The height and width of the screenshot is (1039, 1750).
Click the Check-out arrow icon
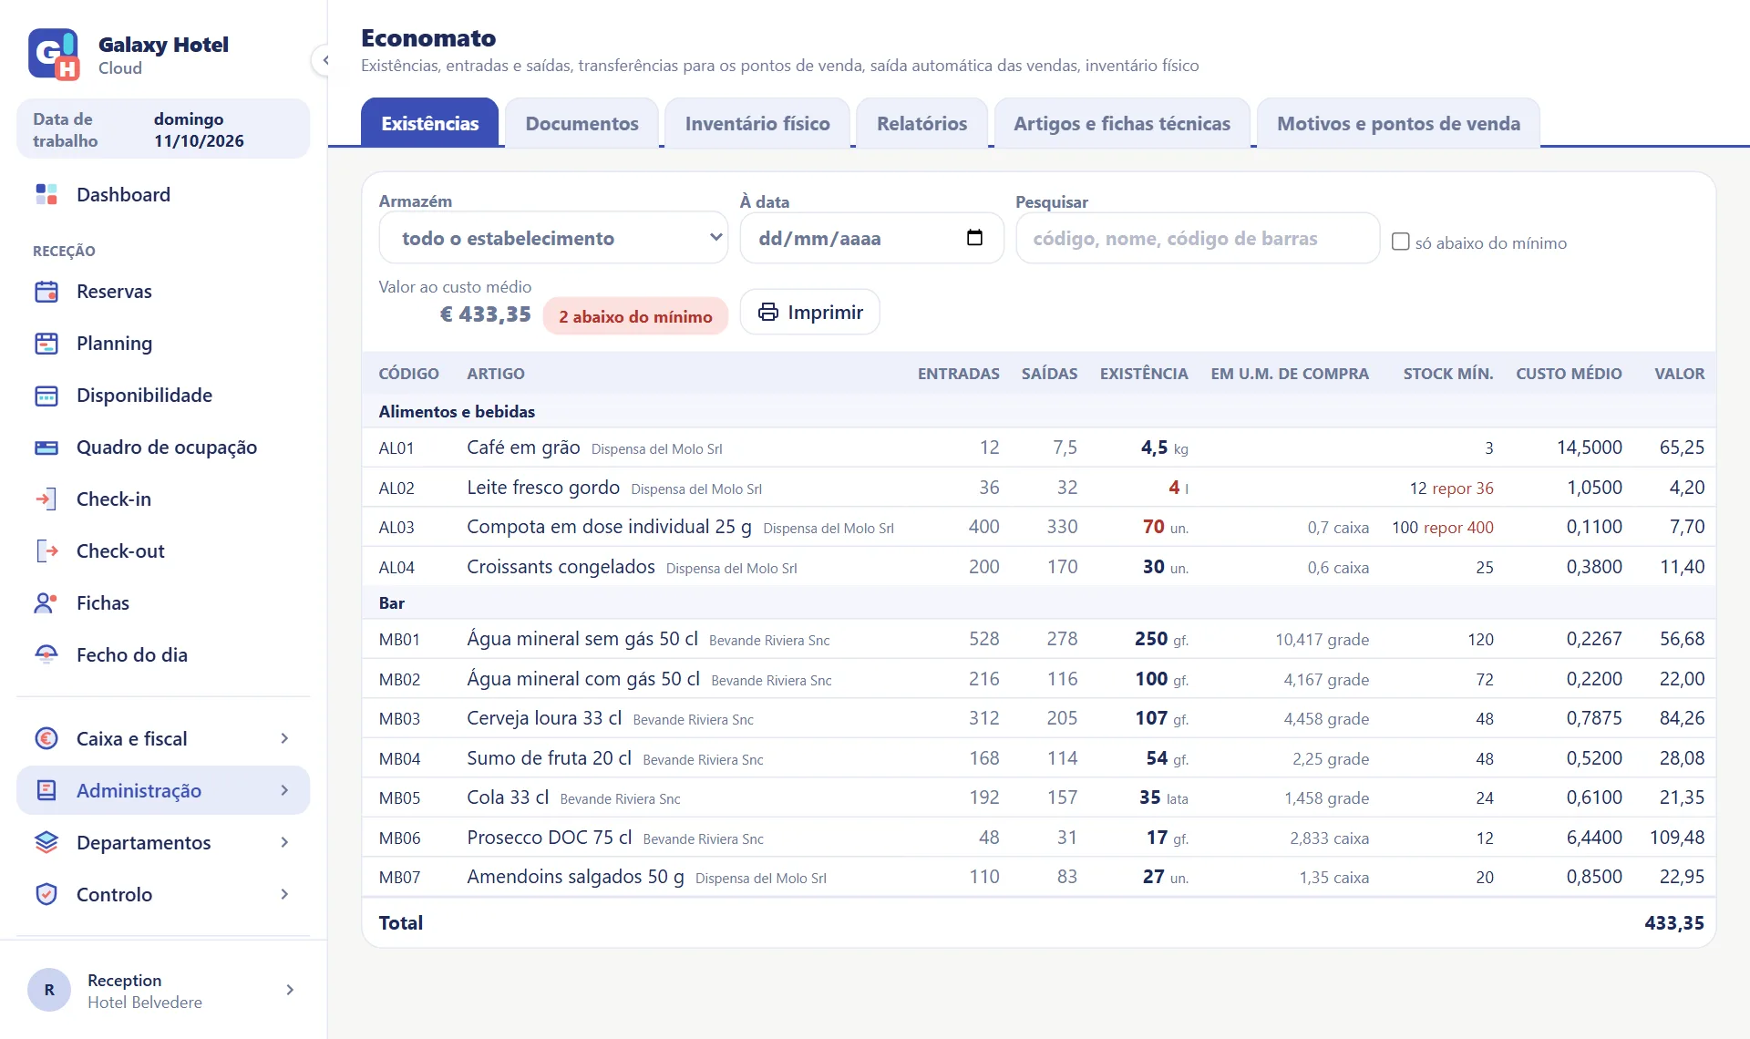46,551
